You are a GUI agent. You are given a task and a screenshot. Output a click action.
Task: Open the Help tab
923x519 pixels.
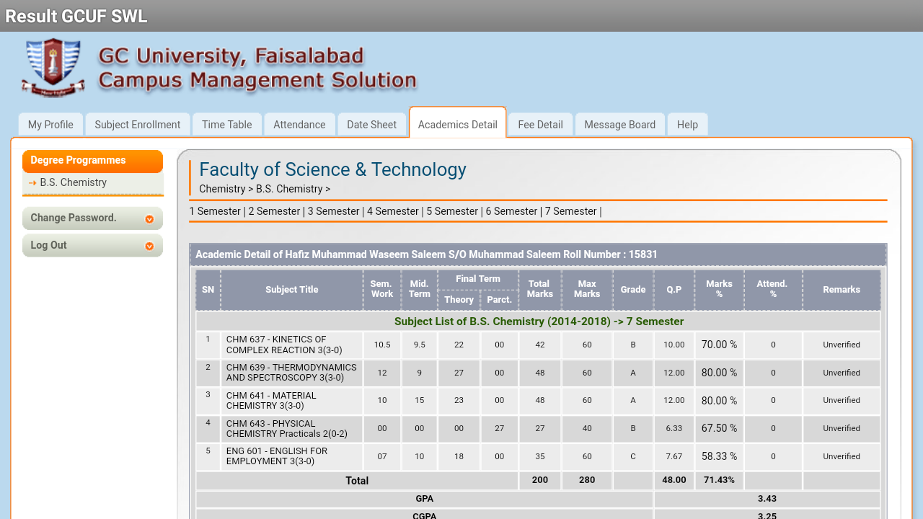[x=687, y=125]
